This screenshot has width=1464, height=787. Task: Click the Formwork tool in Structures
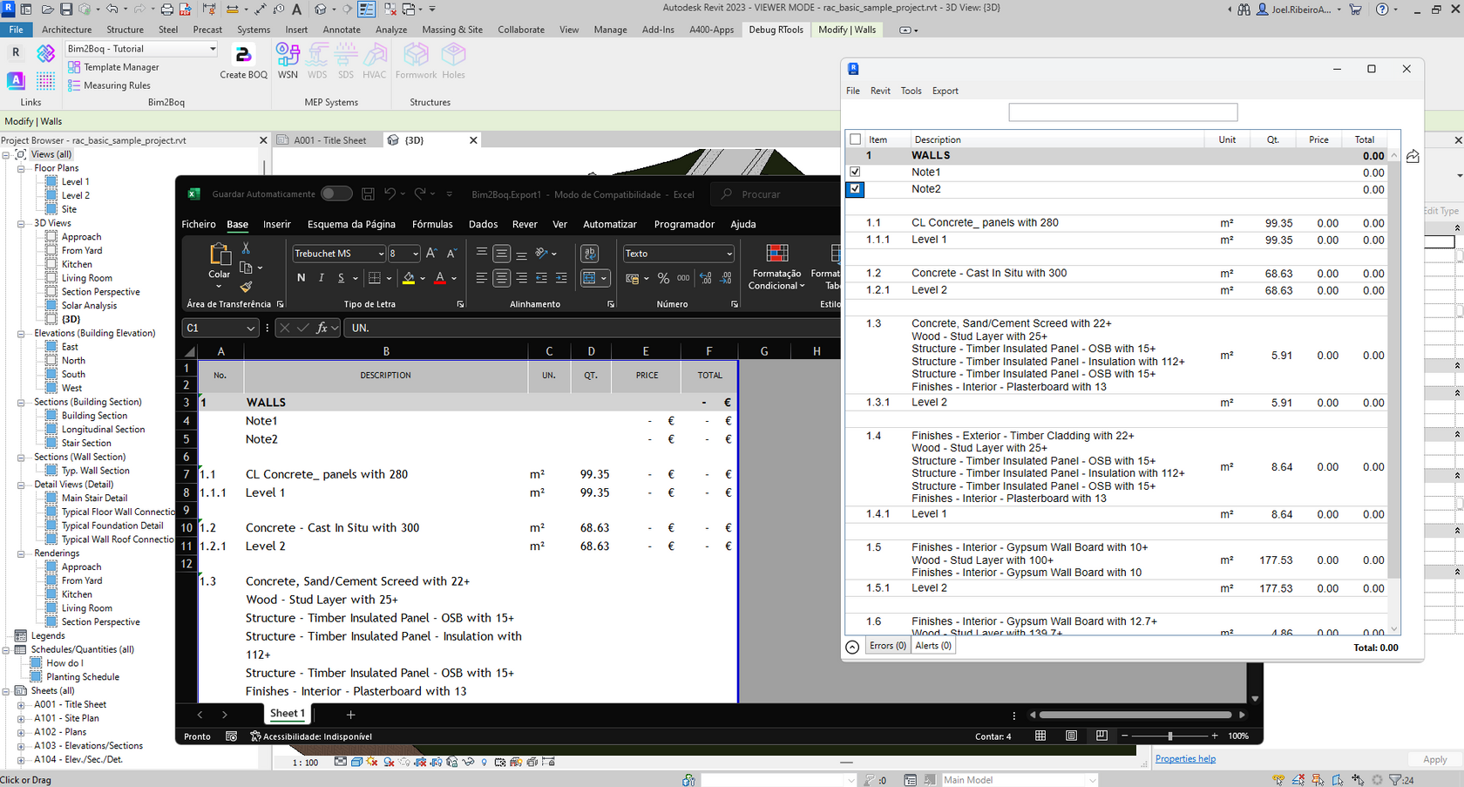coord(416,60)
